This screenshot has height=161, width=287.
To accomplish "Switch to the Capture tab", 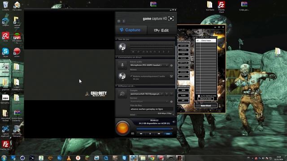I will tap(130, 30).
